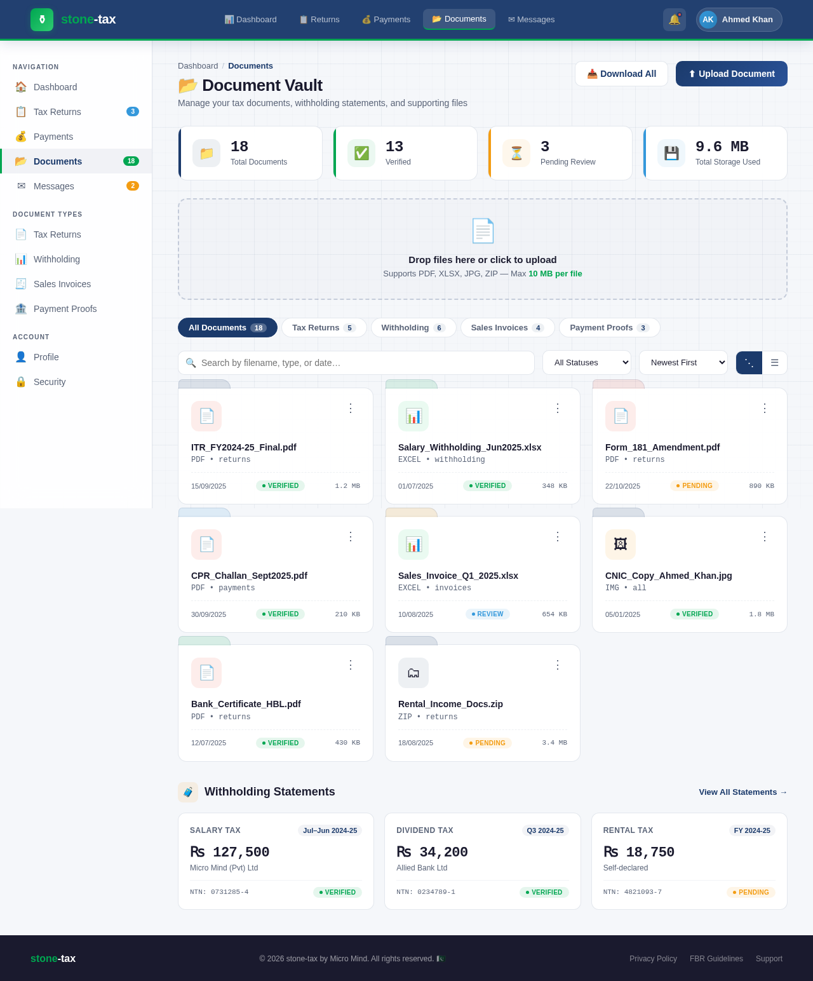Click the Sales Invoices sidebar icon

[20, 284]
